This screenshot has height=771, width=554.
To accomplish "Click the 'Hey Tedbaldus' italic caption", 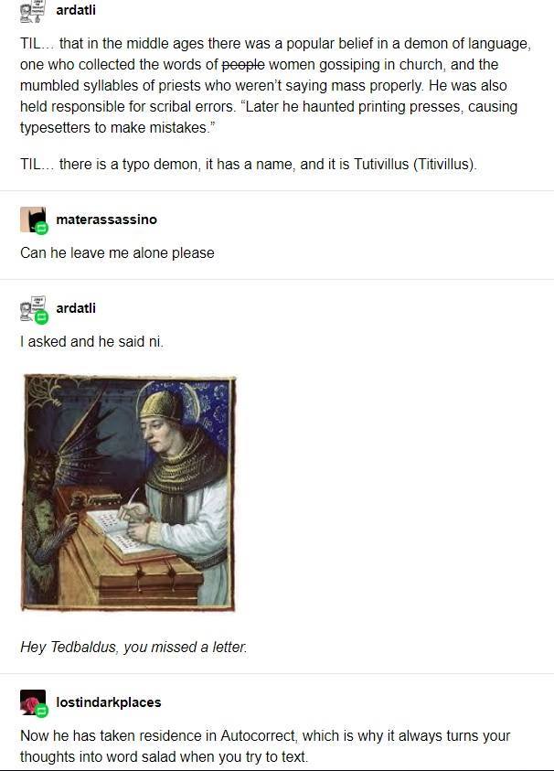I will tap(133, 648).
